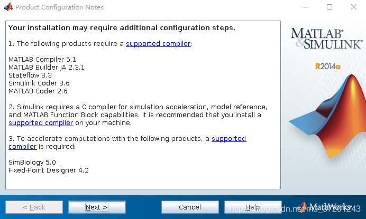Image resolution: width=366 pixels, height=219 pixels.
Task: Click the MATLAB title bar icon
Action: tap(8, 7)
